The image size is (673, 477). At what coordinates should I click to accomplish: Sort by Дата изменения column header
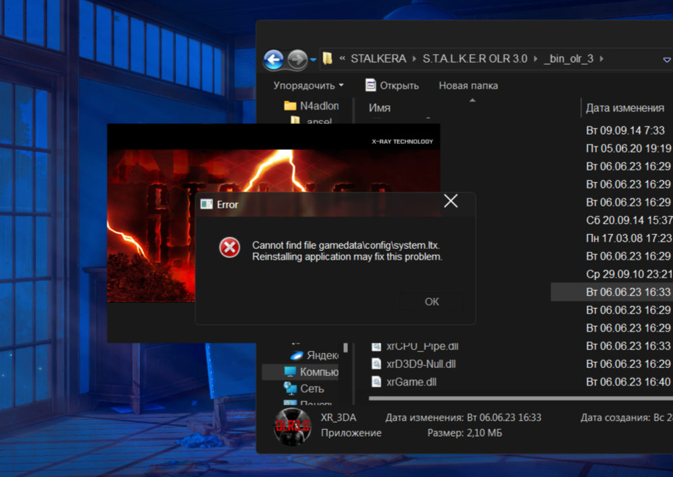coord(625,108)
